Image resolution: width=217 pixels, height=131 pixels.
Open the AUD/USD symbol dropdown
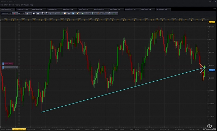[11, 14]
